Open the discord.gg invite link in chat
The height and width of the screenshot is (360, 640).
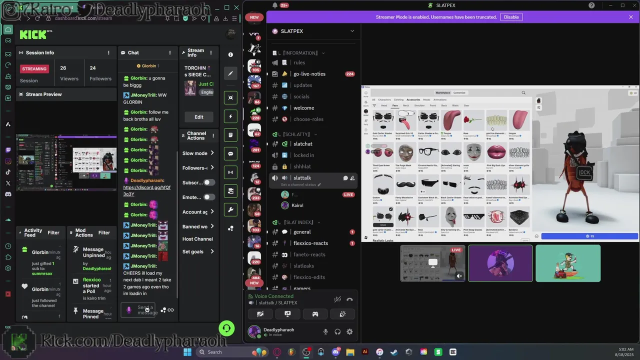[146, 191]
